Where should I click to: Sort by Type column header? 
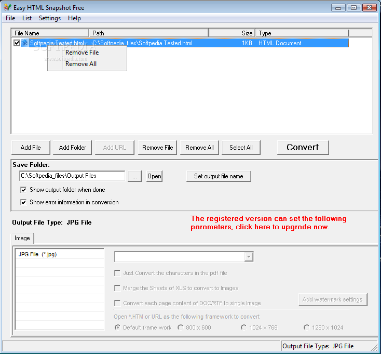tap(302, 33)
